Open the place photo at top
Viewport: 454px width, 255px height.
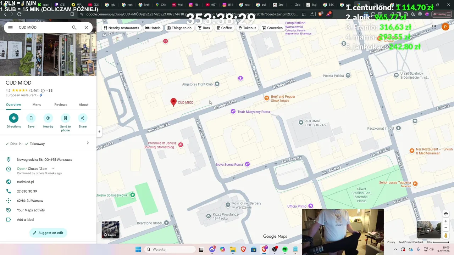[48, 55]
